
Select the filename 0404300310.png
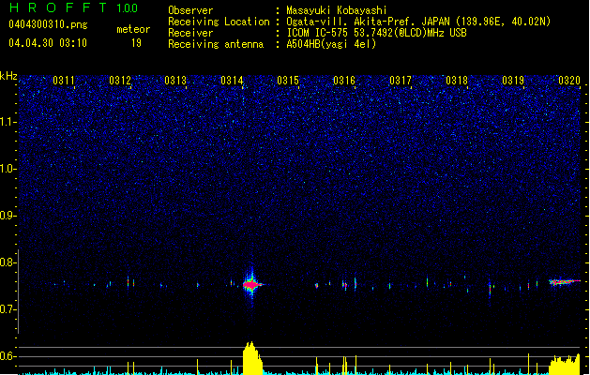coord(48,24)
